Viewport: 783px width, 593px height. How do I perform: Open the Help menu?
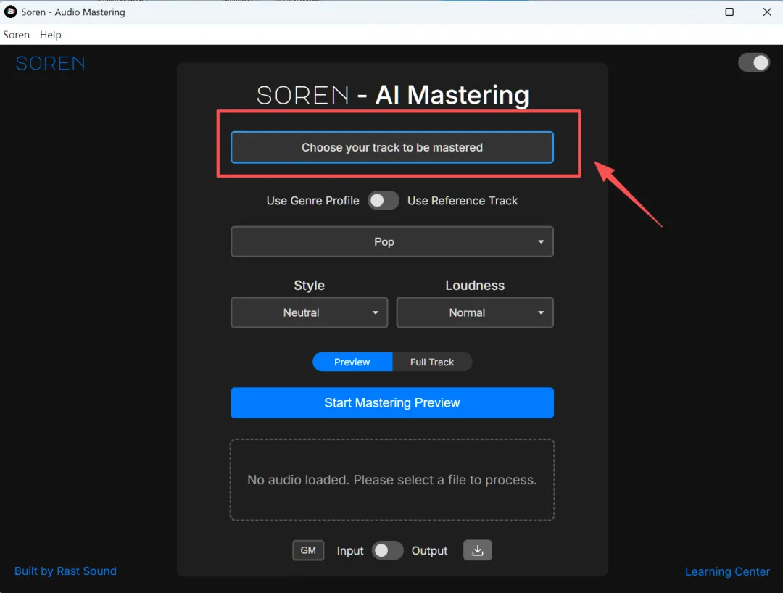[51, 35]
